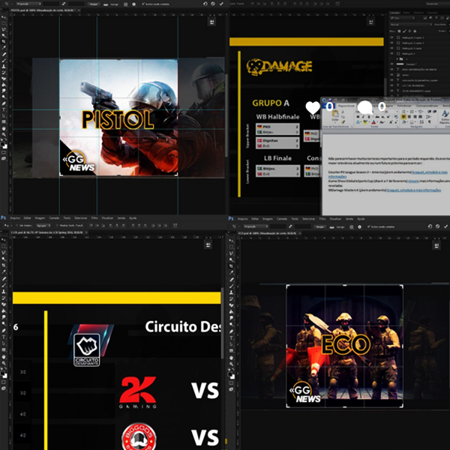
Task: Select the Lasso tool in the PISTOL window
Action: point(4,29)
